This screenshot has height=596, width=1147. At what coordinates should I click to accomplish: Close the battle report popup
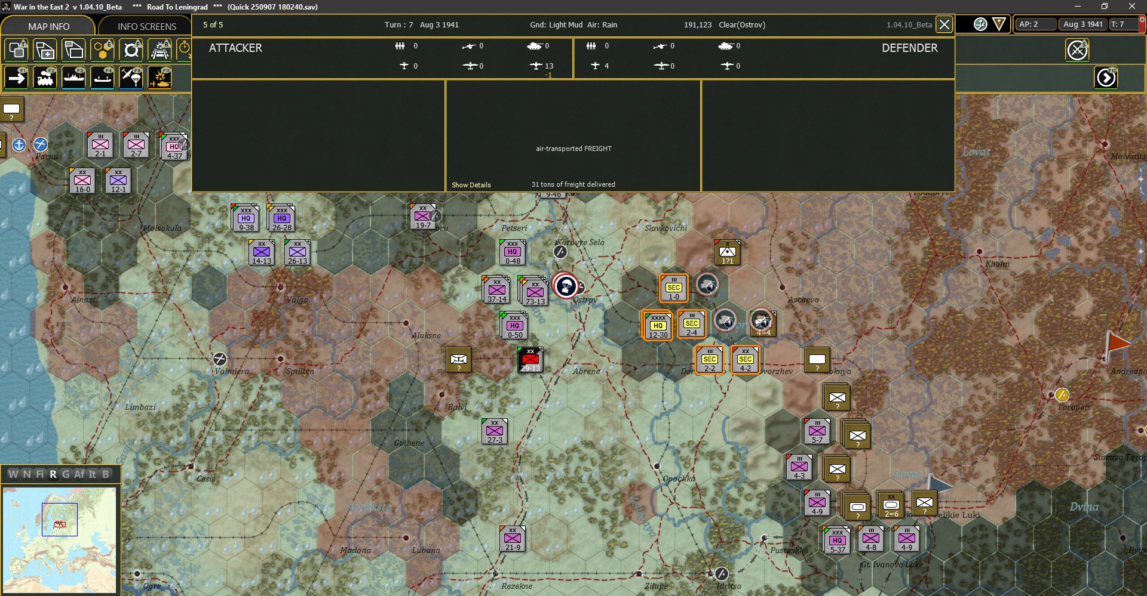pos(944,24)
